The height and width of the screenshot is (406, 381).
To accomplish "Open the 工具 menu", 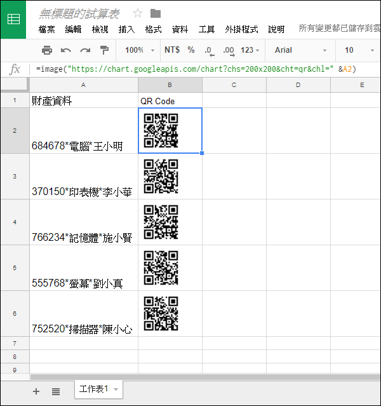I will click(x=206, y=29).
